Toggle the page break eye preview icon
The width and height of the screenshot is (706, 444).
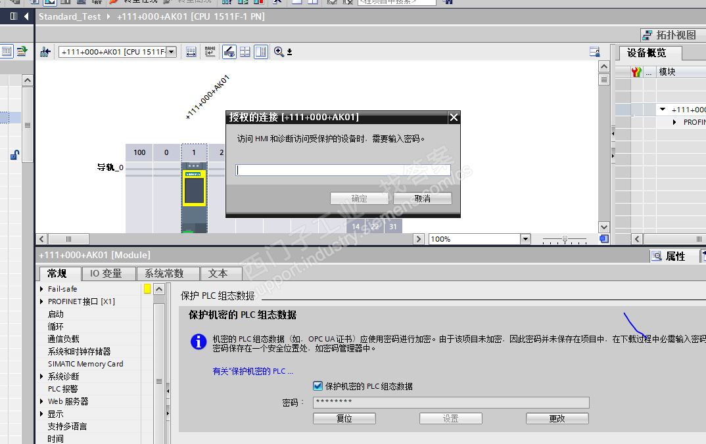[x=229, y=52]
